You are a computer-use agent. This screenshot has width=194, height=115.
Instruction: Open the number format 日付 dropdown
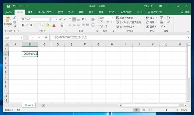click(112, 18)
